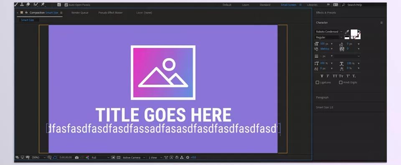Enable the Auto-Open Panels checkbox
The image size is (401, 165).
66,5
